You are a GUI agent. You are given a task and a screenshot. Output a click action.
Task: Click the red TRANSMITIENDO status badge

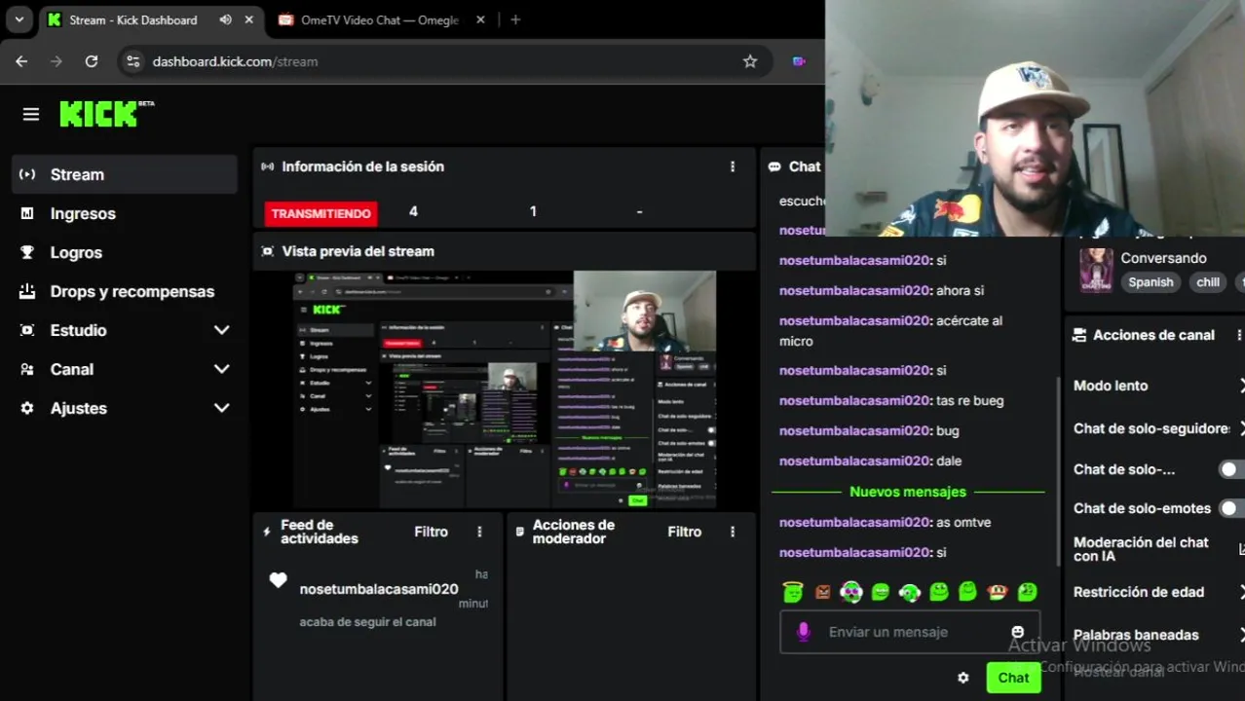coord(321,213)
